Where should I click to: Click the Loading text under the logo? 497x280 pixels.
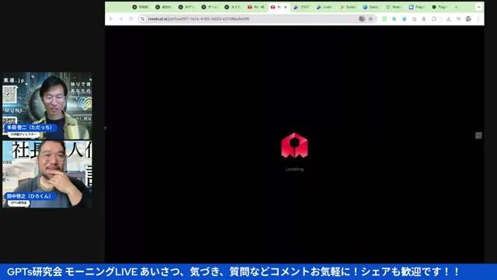294,170
